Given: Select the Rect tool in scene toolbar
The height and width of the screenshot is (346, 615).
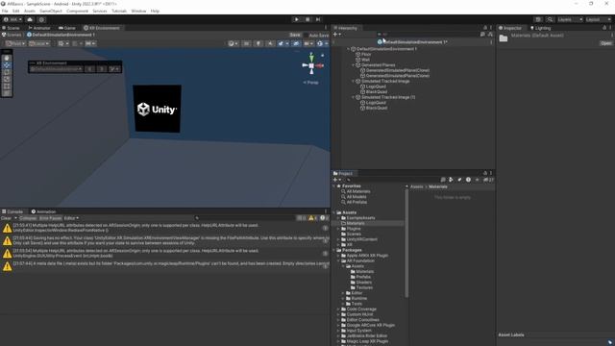Looking at the screenshot, I should (x=7, y=86).
